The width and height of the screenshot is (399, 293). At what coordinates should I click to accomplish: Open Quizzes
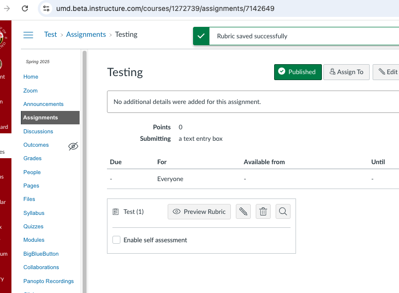pyautogui.click(x=33, y=226)
